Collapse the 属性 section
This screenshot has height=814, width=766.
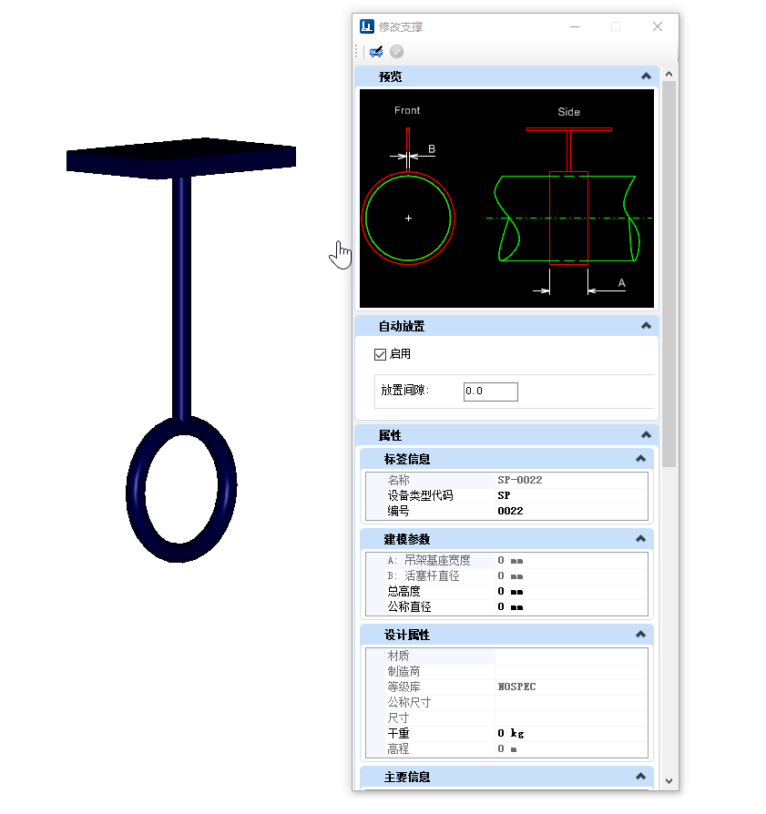point(646,435)
